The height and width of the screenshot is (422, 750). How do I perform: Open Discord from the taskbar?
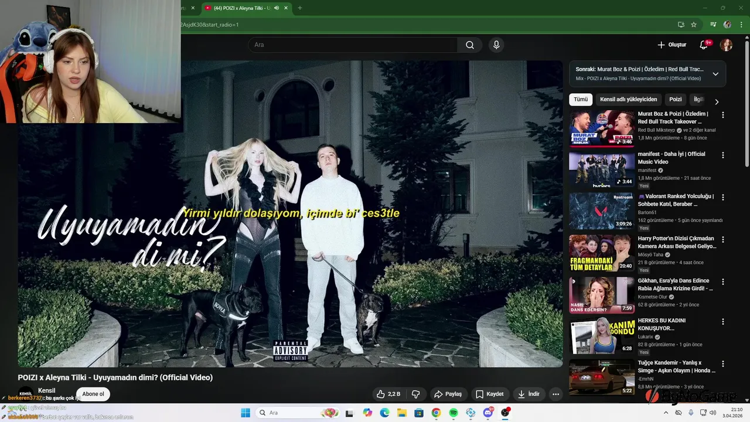click(488, 413)
